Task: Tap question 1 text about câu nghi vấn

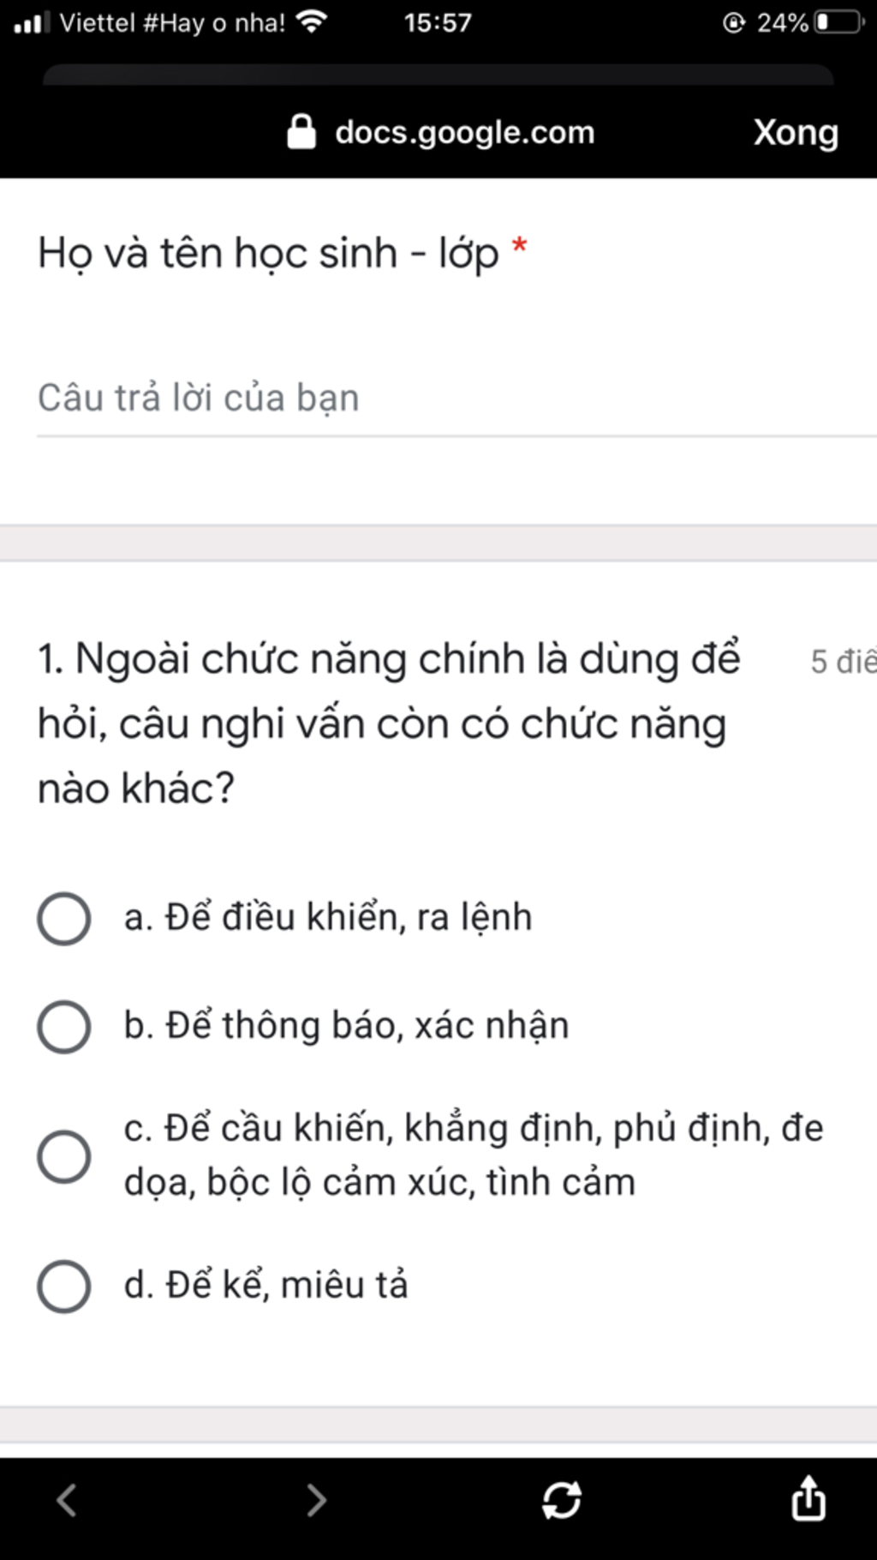Action: click(x=388, y=723)
